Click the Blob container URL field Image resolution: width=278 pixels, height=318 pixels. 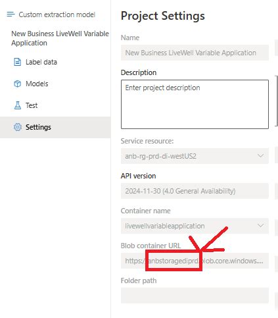point(195,261)
